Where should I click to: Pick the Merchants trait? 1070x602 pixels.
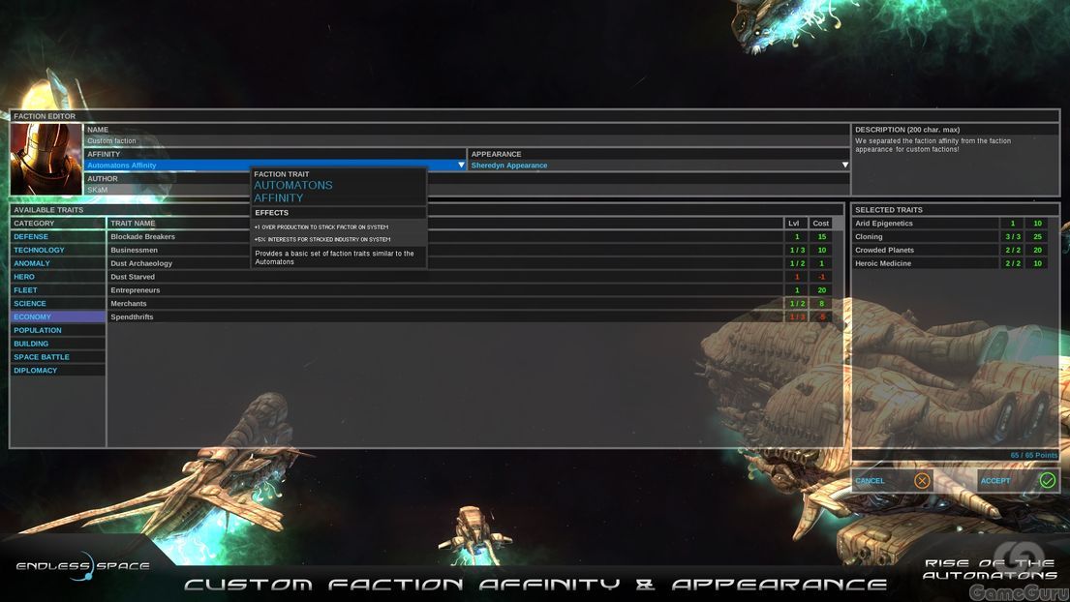click(x=444, y=303)
